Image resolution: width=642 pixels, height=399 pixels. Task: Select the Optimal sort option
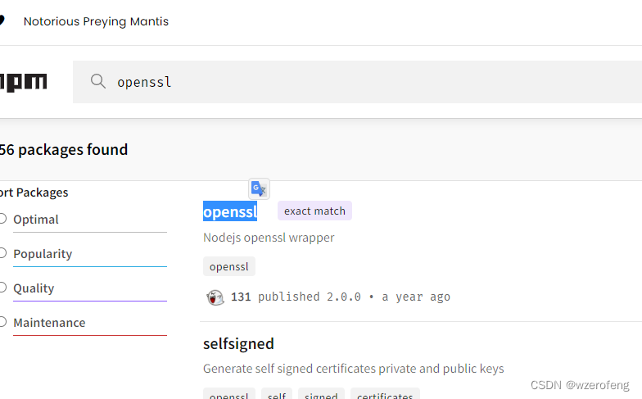[3, 219]
